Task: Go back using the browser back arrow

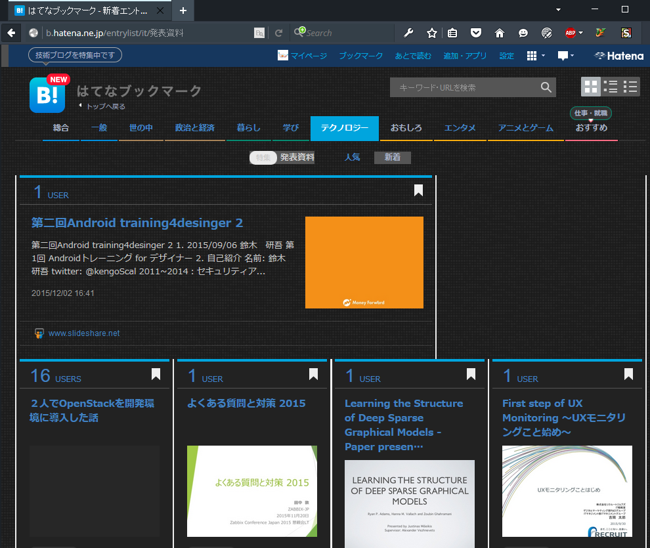Action: 11,33
